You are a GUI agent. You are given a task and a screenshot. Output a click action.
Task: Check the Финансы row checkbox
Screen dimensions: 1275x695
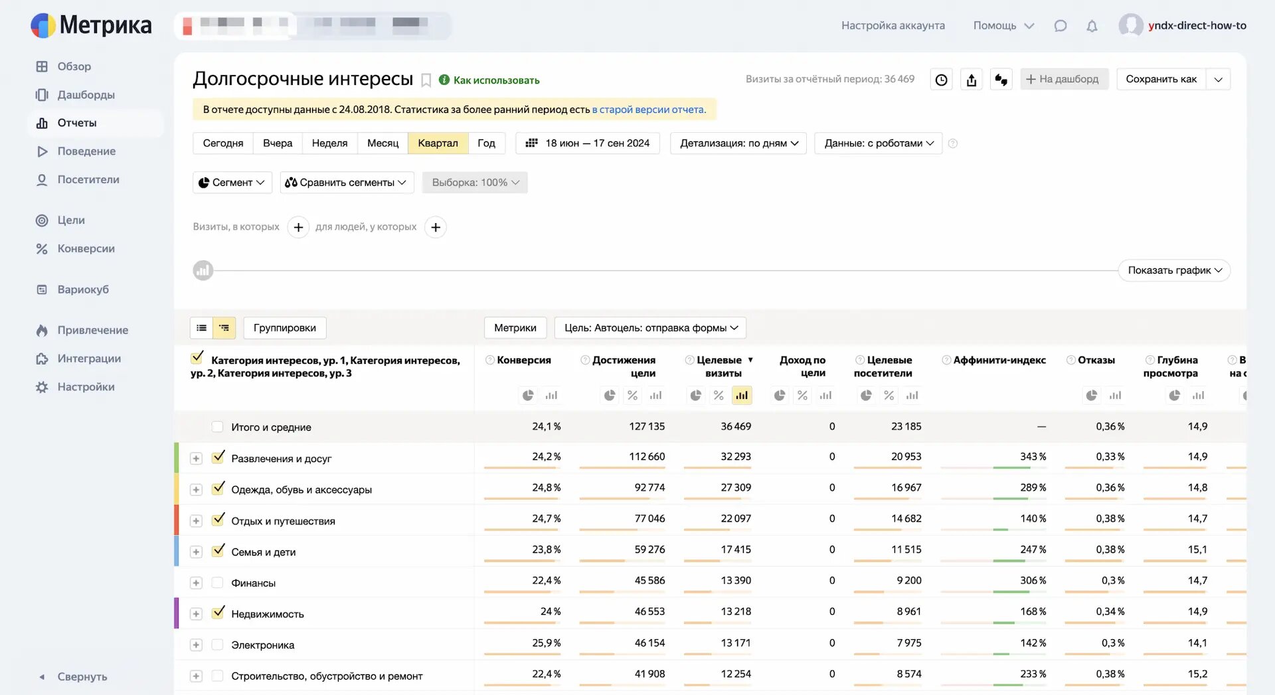coord(217,583)
